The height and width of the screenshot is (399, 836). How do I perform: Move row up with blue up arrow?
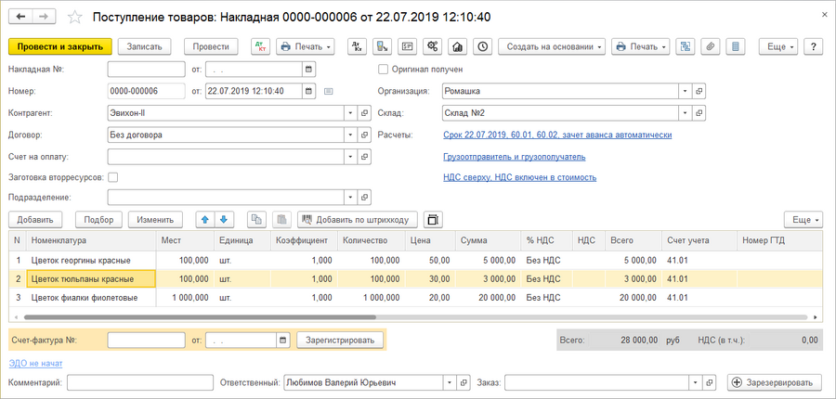pyautogui.click(x=204, y=220)
